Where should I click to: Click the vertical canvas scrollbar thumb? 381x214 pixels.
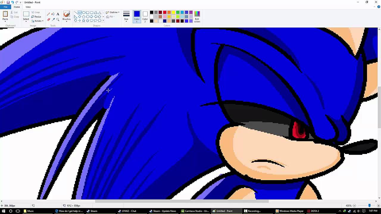[379, 107]
